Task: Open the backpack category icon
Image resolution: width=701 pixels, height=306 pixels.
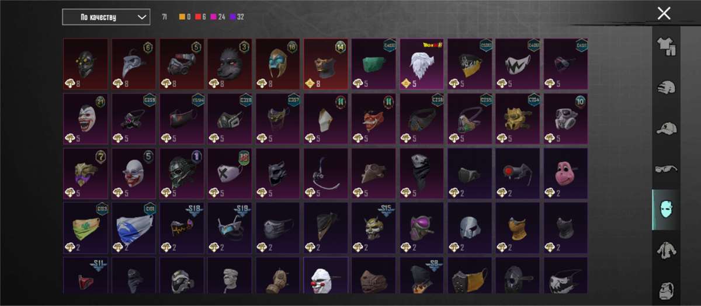Action: tap(666, 290)
